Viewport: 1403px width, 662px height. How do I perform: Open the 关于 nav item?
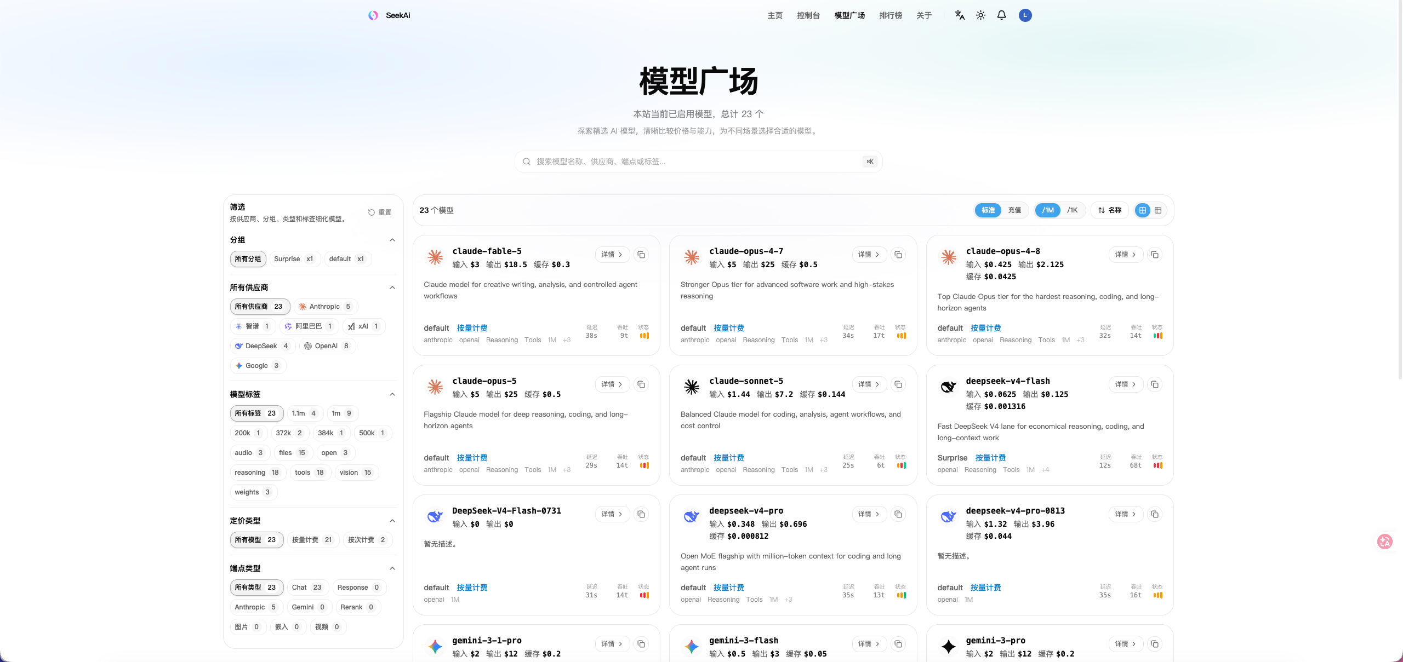tap(924, 15)
